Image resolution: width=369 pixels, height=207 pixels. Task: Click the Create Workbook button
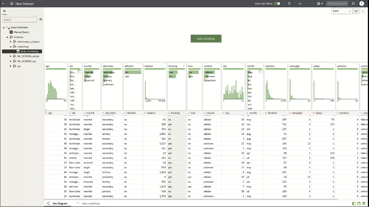(x=337, y=3)
